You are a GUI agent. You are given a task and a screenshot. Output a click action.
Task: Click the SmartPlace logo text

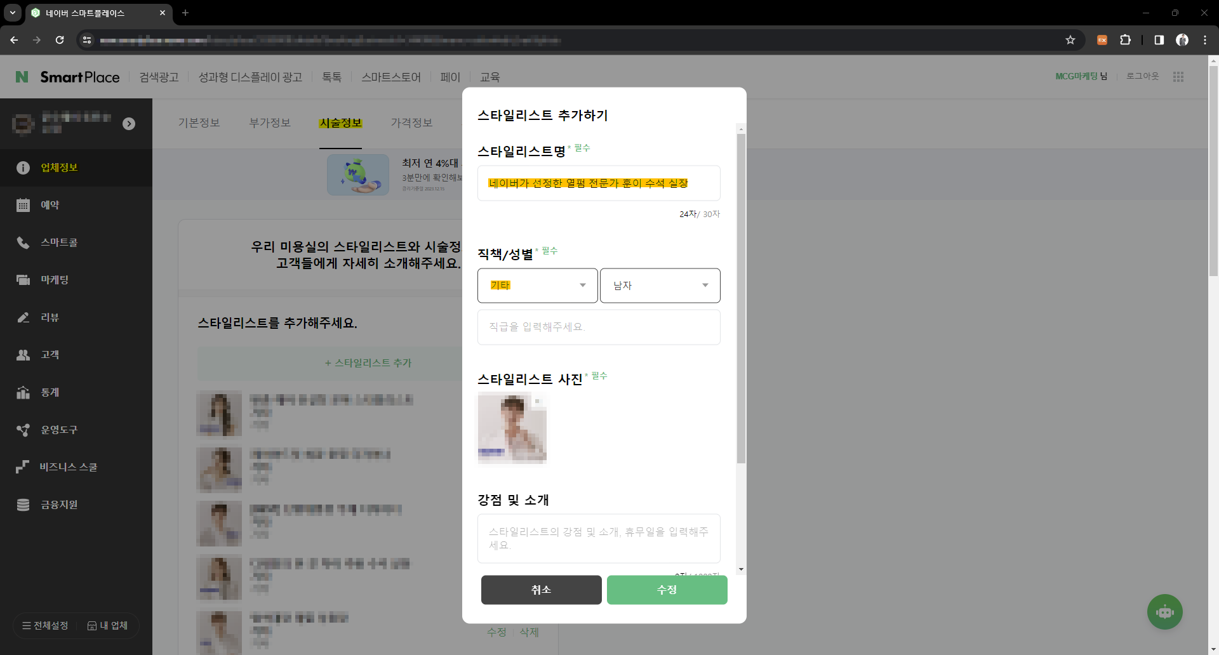(80, 77)
